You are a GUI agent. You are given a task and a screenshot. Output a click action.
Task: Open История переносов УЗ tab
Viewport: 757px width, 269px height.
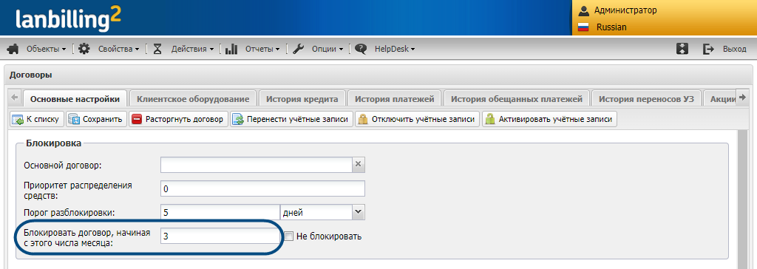646,99
